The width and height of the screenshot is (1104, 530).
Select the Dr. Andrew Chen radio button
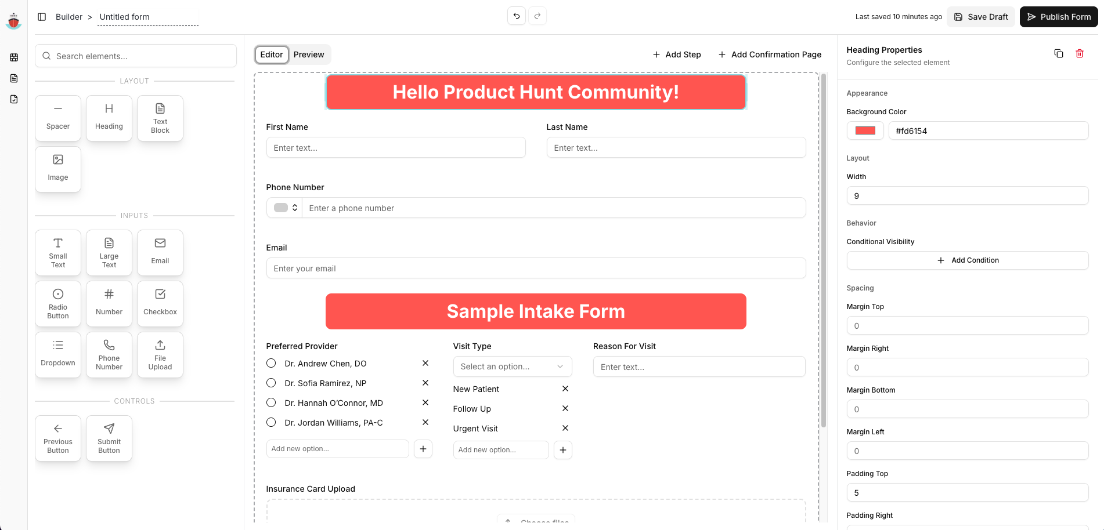270,363
